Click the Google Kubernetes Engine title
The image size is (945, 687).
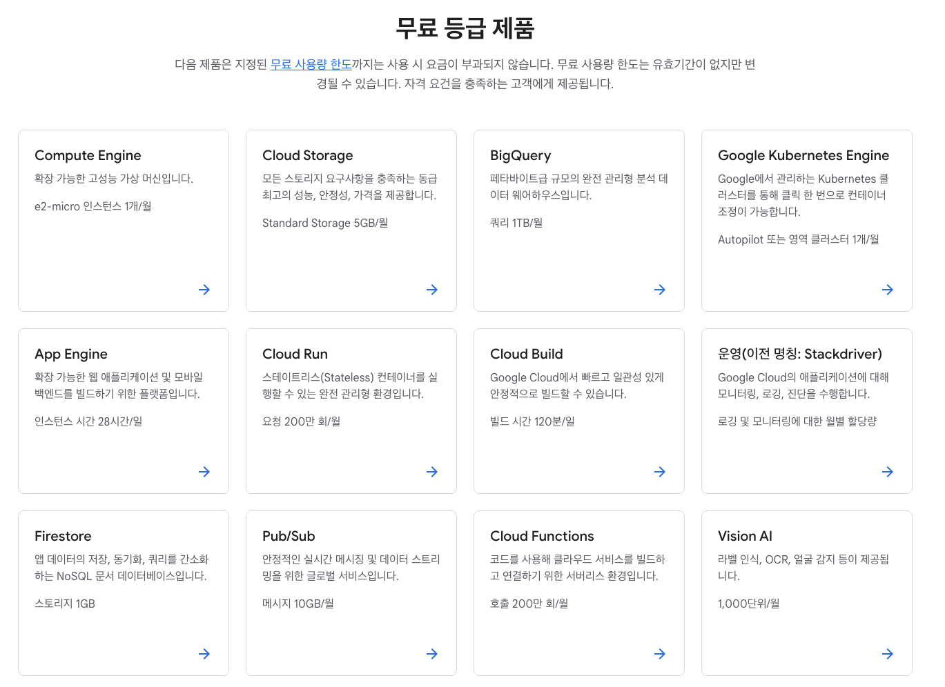tap(803, 155)
